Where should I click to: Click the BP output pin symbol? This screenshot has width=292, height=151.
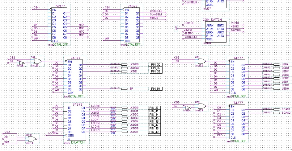point(124,89)
